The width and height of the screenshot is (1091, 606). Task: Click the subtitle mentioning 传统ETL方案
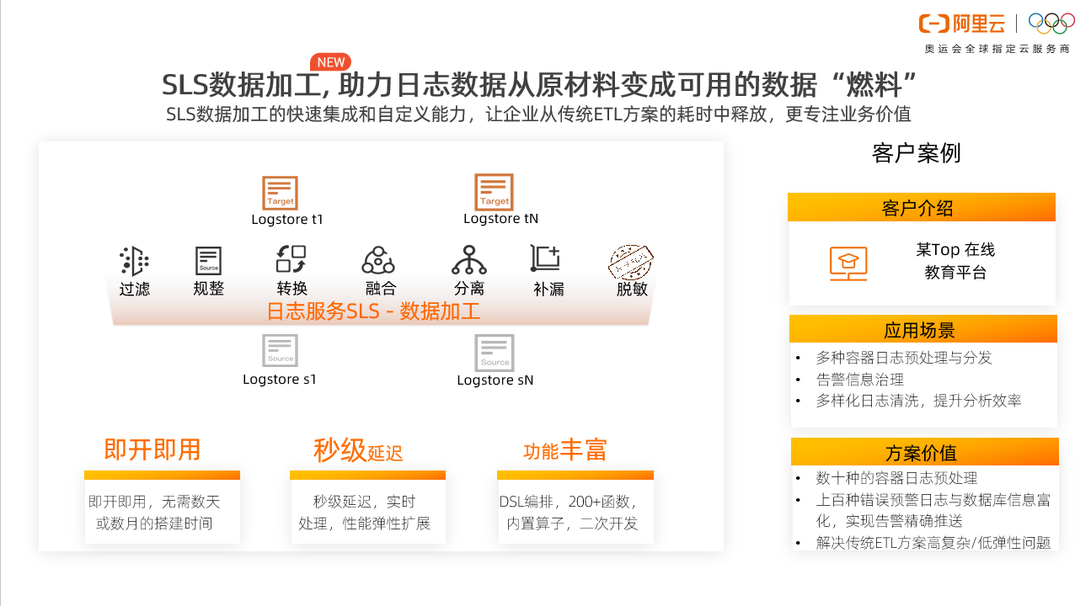click(x=538, y=114)
